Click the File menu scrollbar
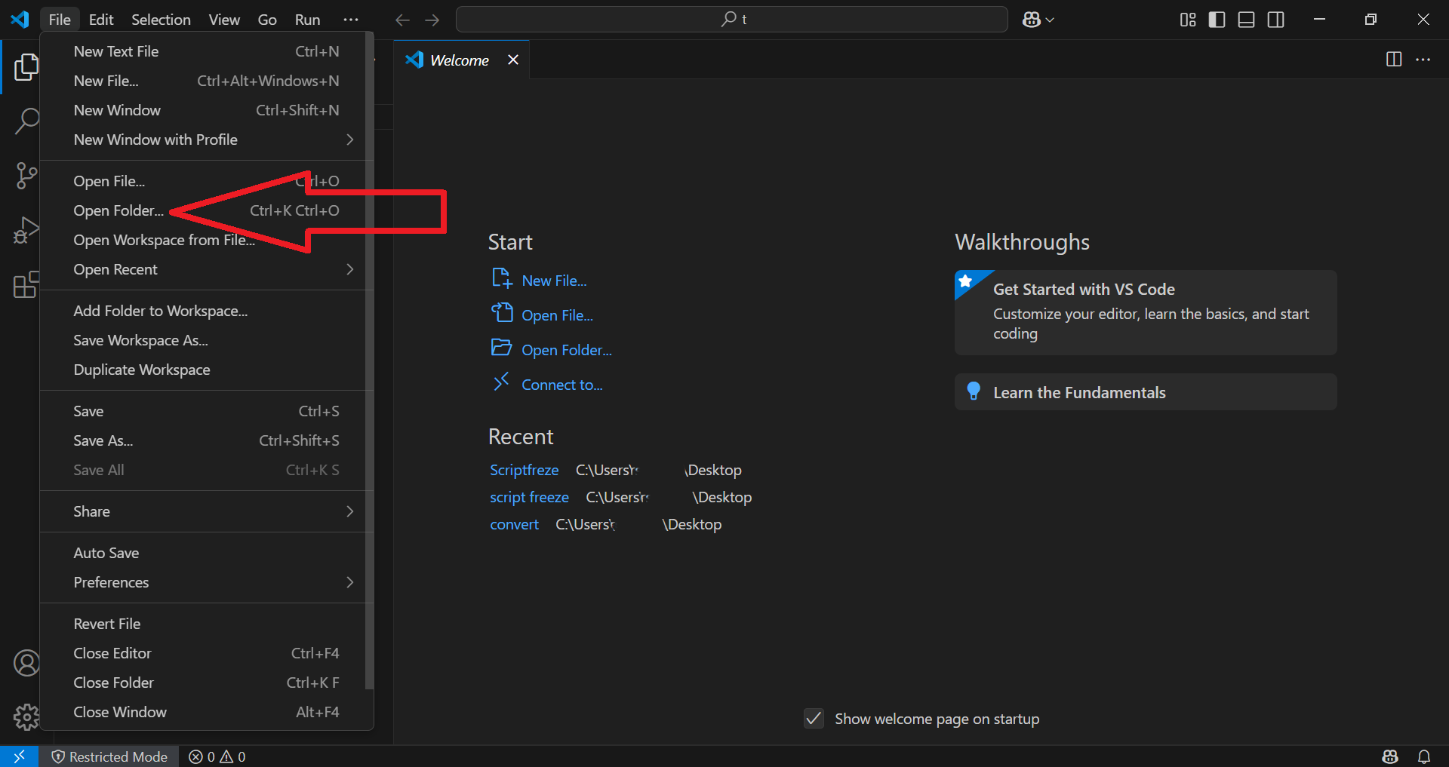The width and height of the screenshot is (1449, 767). [x=369, y=362]
